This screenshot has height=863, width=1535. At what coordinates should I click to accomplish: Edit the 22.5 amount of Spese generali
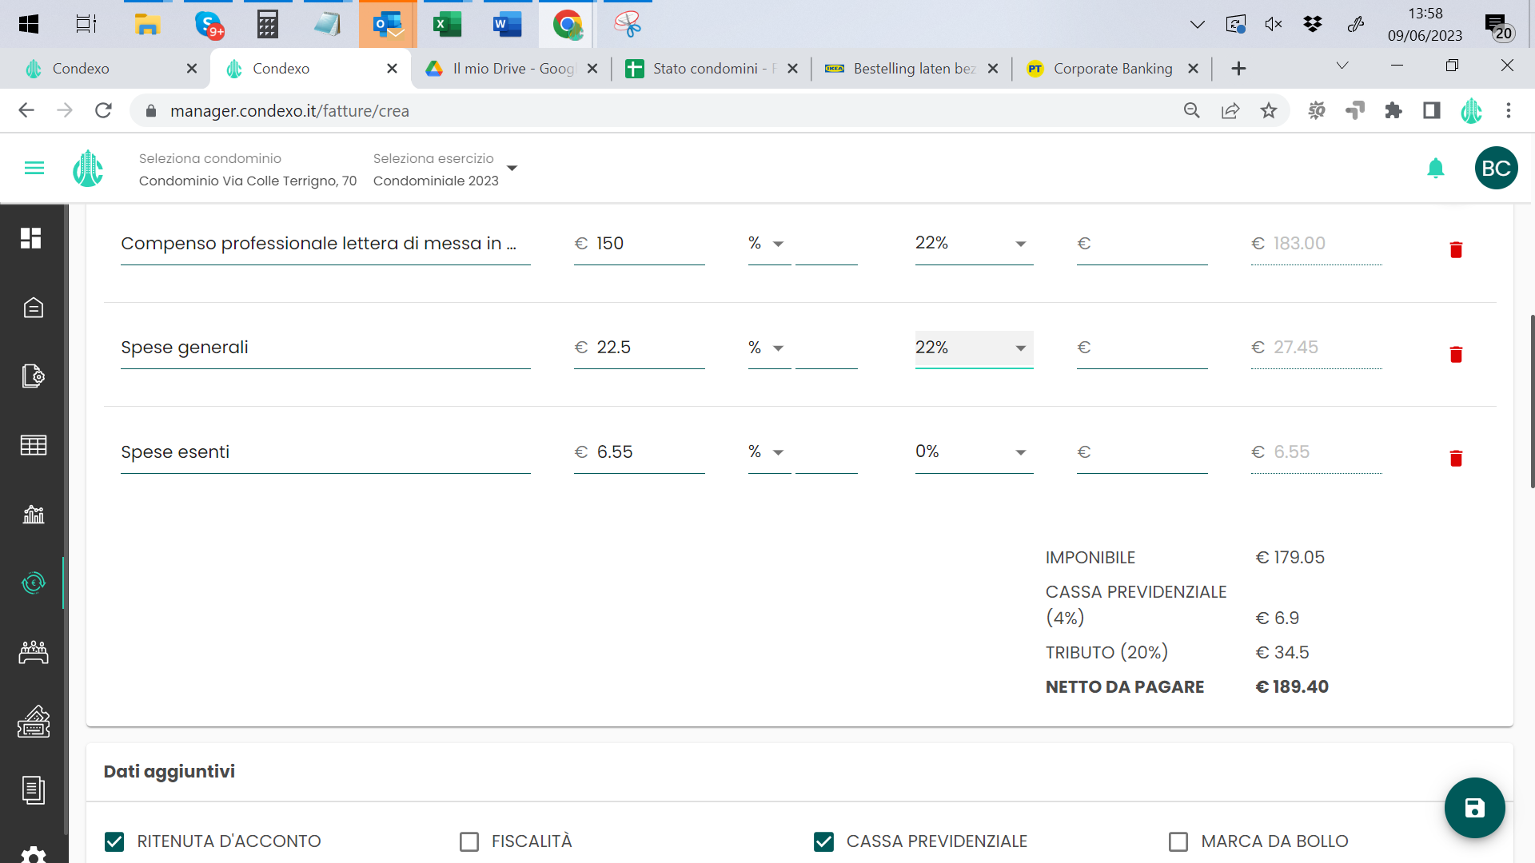tap(639, 348)
